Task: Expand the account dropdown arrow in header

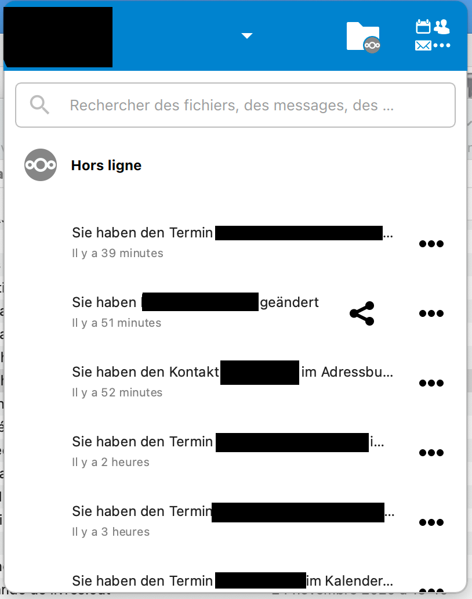Action: pyautogui.click(x=247, y=35)
